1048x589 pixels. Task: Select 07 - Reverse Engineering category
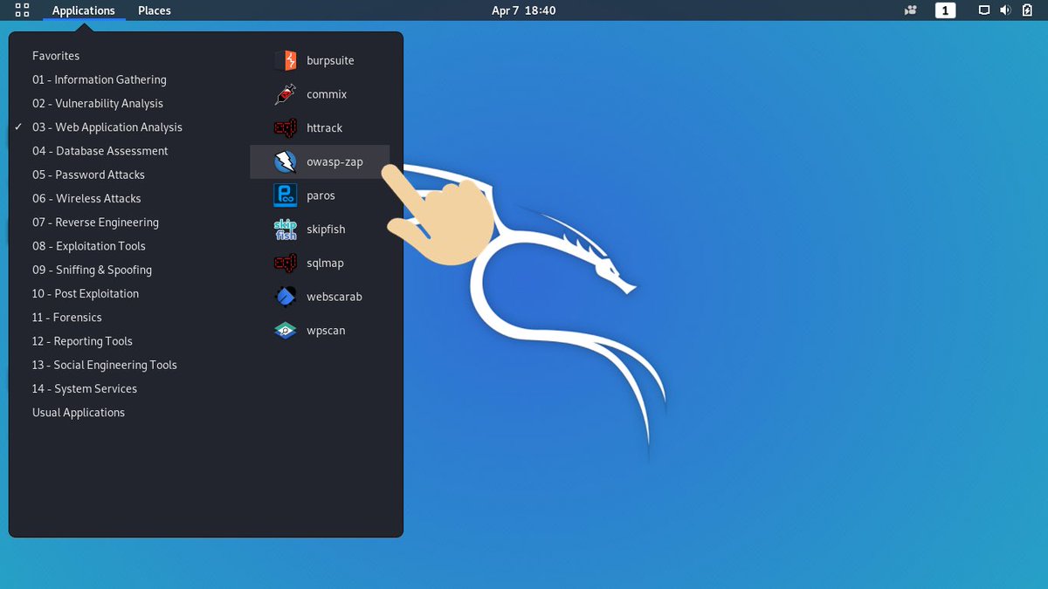95,223
